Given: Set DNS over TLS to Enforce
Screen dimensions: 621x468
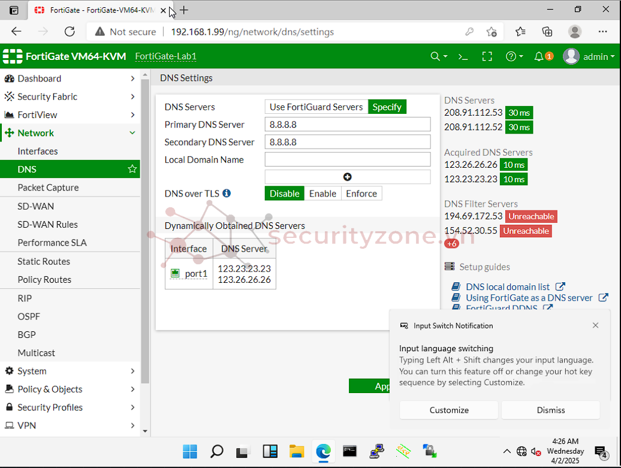Looking at the screenshot, I should coord(361,194).
